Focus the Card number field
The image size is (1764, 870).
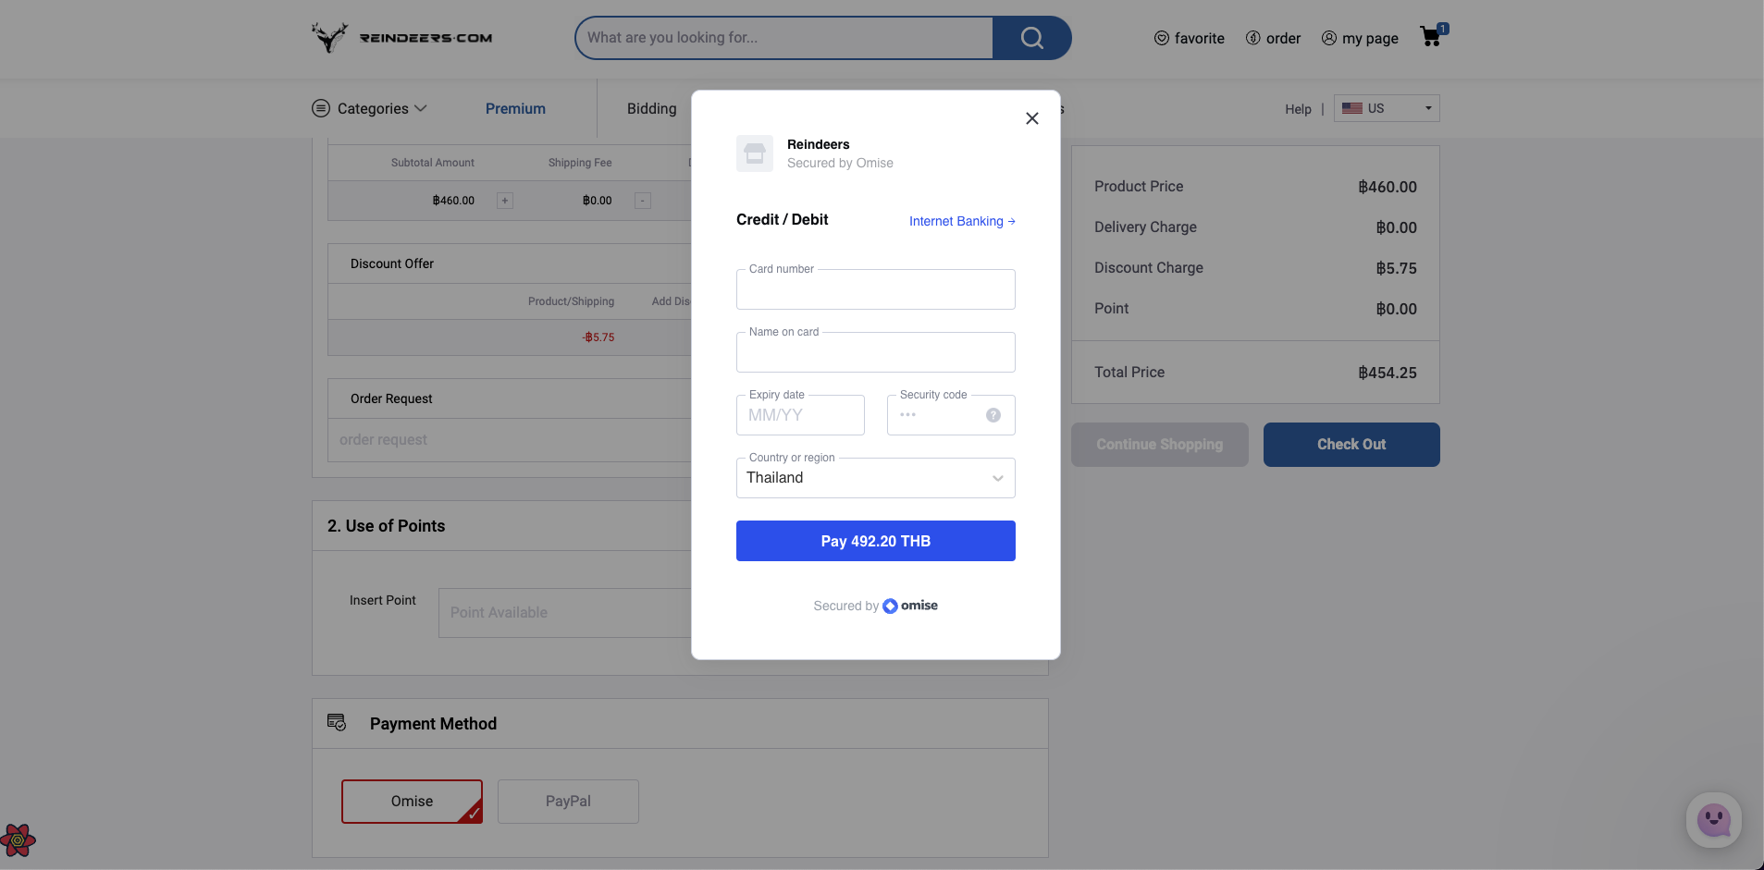[x=876, y=289]
